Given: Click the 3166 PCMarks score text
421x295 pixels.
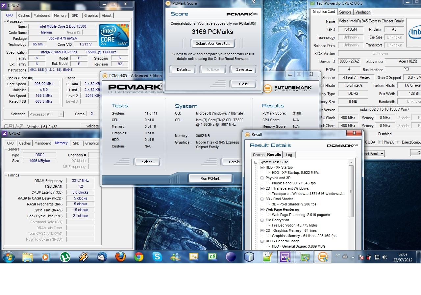Looking at the screenshot, I should [212, 32].
